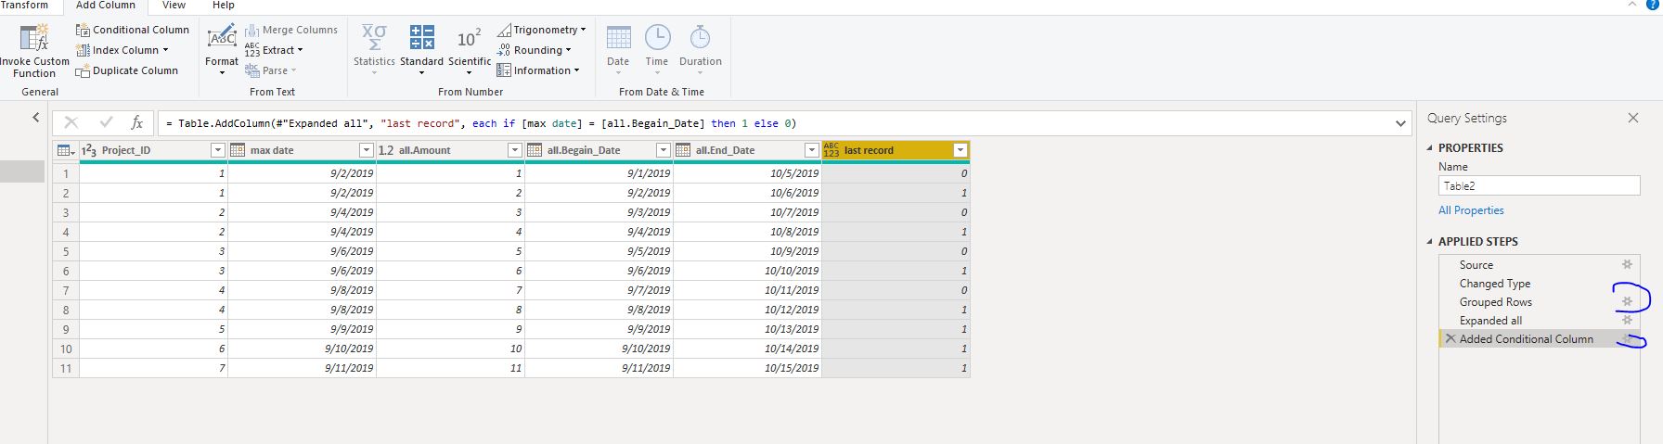Open the Duration column options
The width and height of the screenshot is (1663, 444).
[x=700, y=49]
